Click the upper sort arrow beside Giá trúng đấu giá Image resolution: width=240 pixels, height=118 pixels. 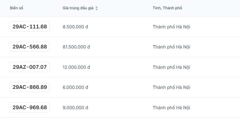coord(97,7)
